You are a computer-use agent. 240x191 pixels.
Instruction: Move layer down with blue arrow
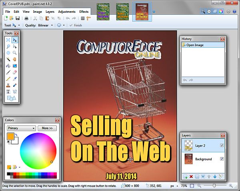(215, 177)
